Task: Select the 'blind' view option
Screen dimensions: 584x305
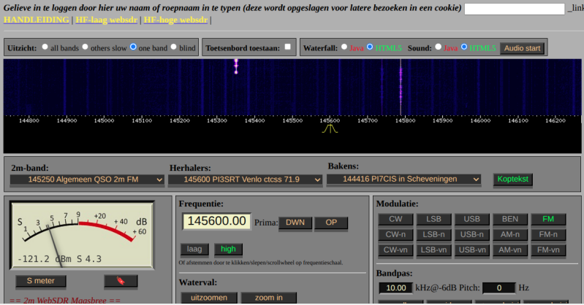Action: (x=174, y=48)
